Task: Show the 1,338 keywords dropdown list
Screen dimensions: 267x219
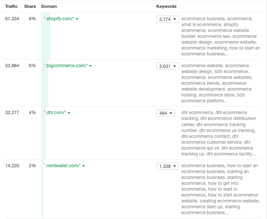Action: (x=167, y=166)
